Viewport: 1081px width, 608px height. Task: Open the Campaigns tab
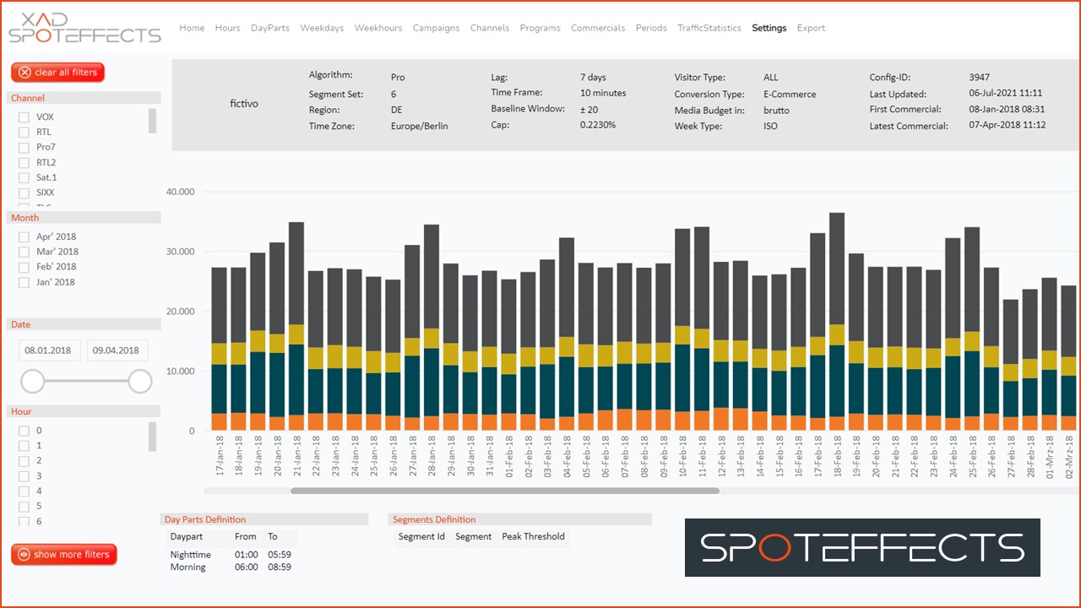coord(436,28)
